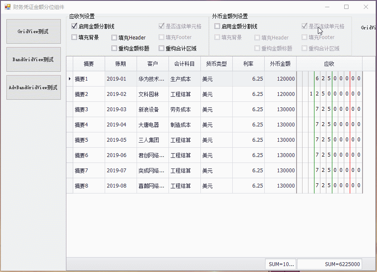Uncheck 启用金额分割线 under 应收列设置
This screenshot has height=272, width=377.
coord(74,26)
